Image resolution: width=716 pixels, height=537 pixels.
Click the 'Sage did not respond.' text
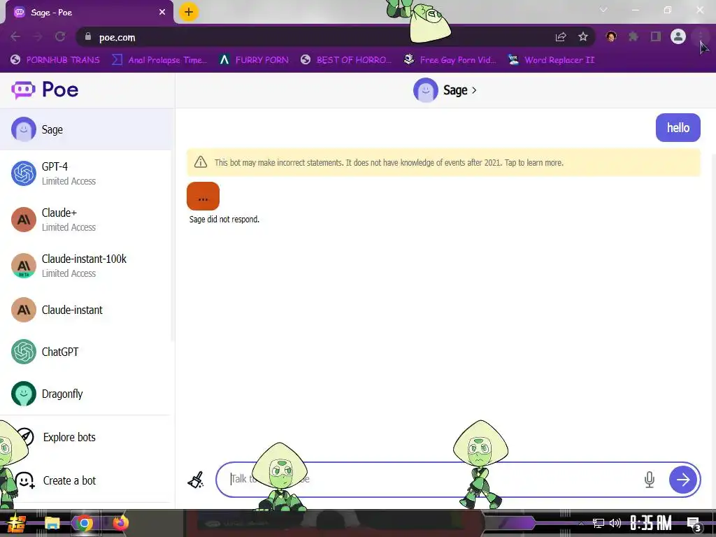(x=224, y=219)
